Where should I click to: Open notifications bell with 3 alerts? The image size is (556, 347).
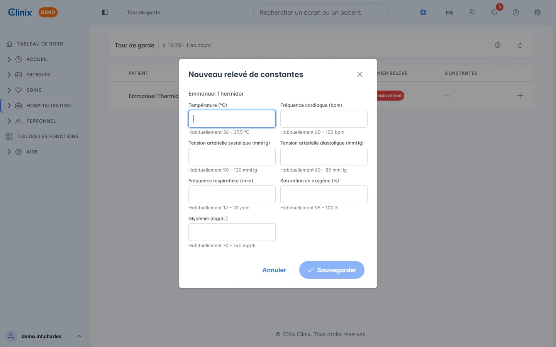click(x=494, y=12)
